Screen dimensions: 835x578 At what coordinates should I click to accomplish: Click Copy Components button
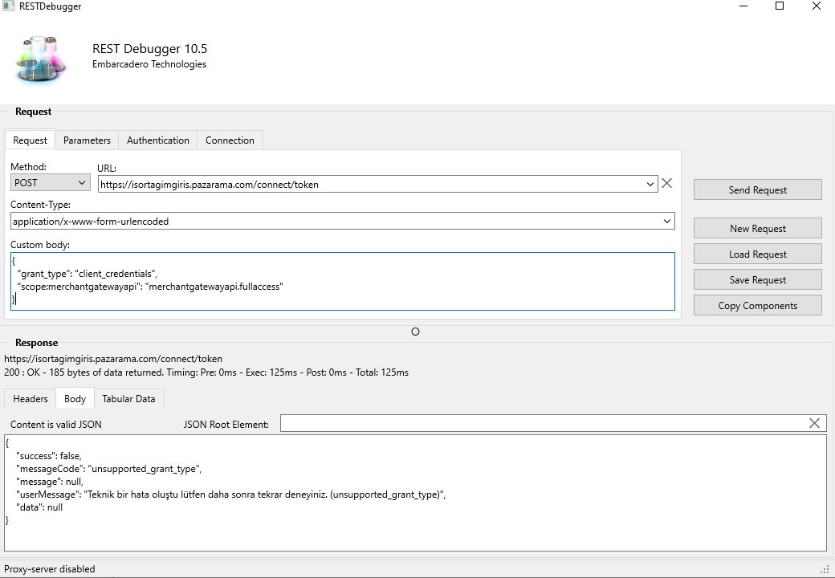coord(757,306)
